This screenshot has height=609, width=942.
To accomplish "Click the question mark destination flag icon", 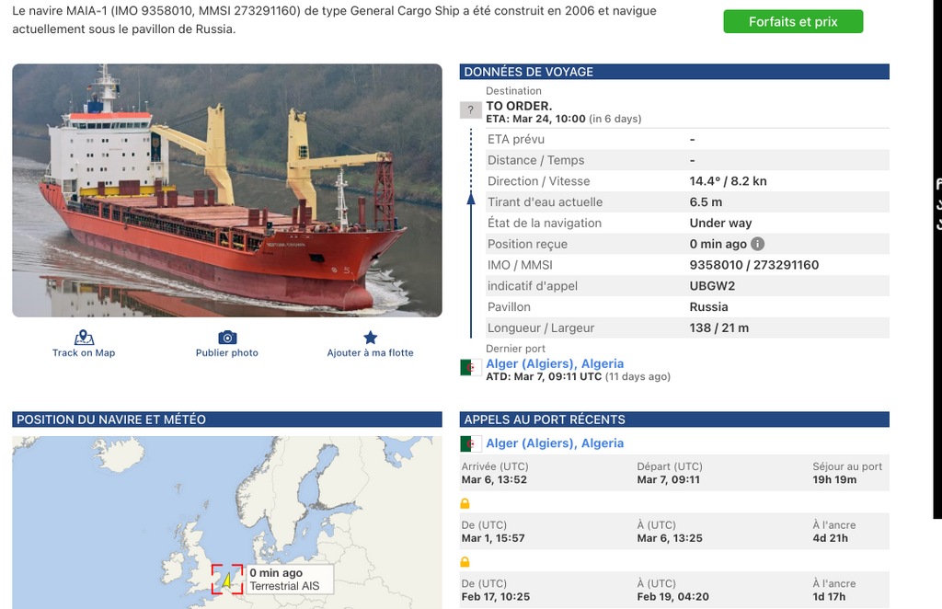I will pos(470,109).
